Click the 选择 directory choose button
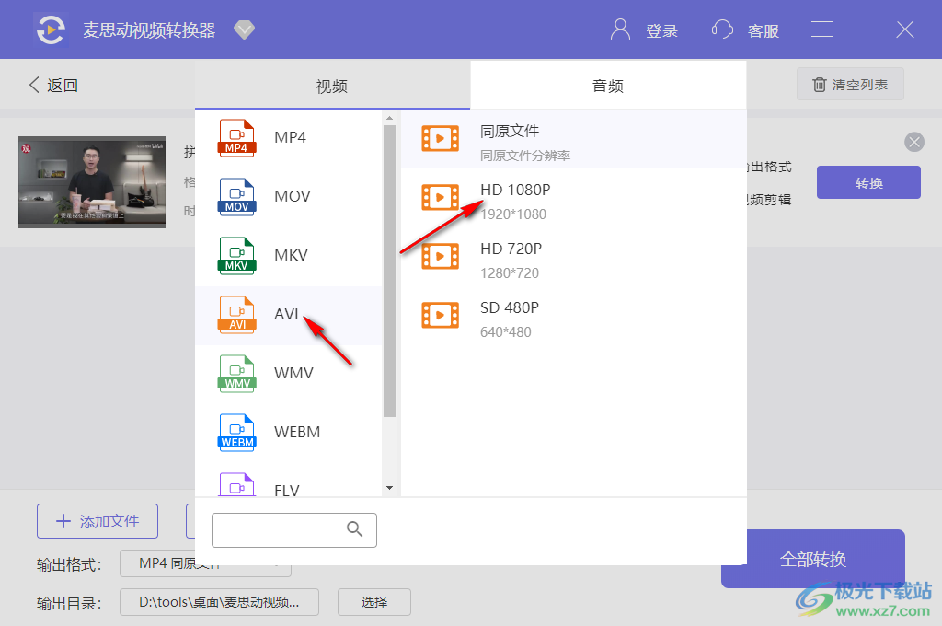The image size is (942, 626). (374, 602)
